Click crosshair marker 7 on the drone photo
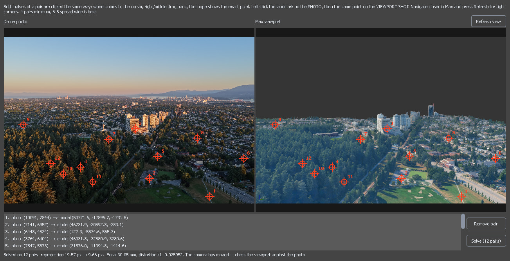510x261 pixels. click(x=109, y=139)
